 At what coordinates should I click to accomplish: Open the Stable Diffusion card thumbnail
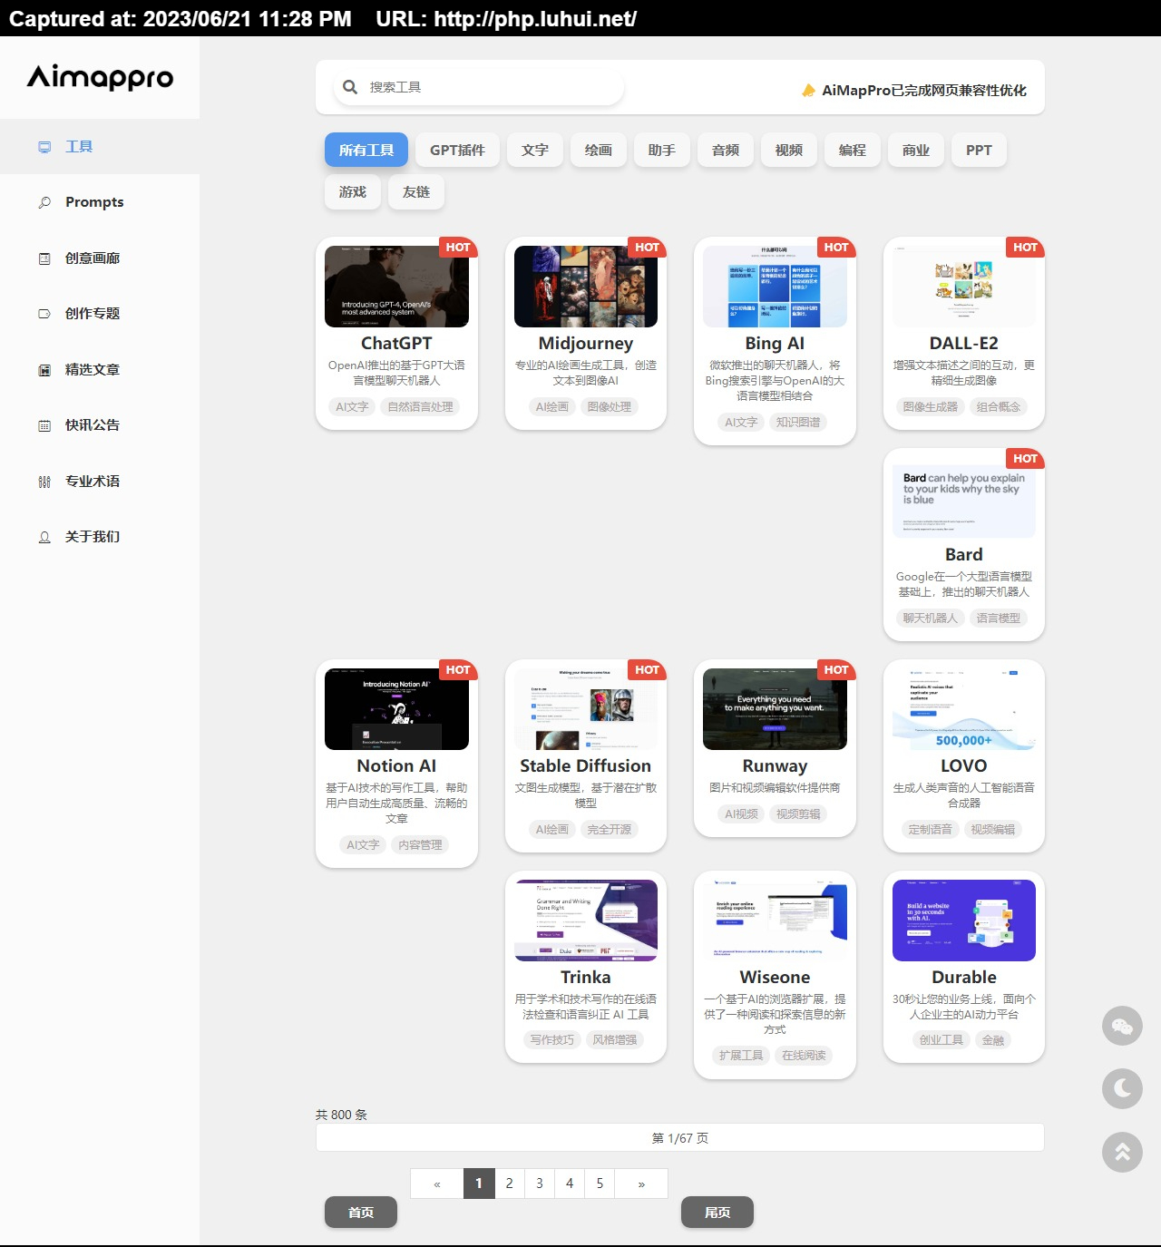click(x=586, y=709)
